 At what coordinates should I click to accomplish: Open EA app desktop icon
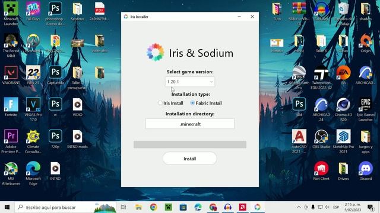pos(343,75)
